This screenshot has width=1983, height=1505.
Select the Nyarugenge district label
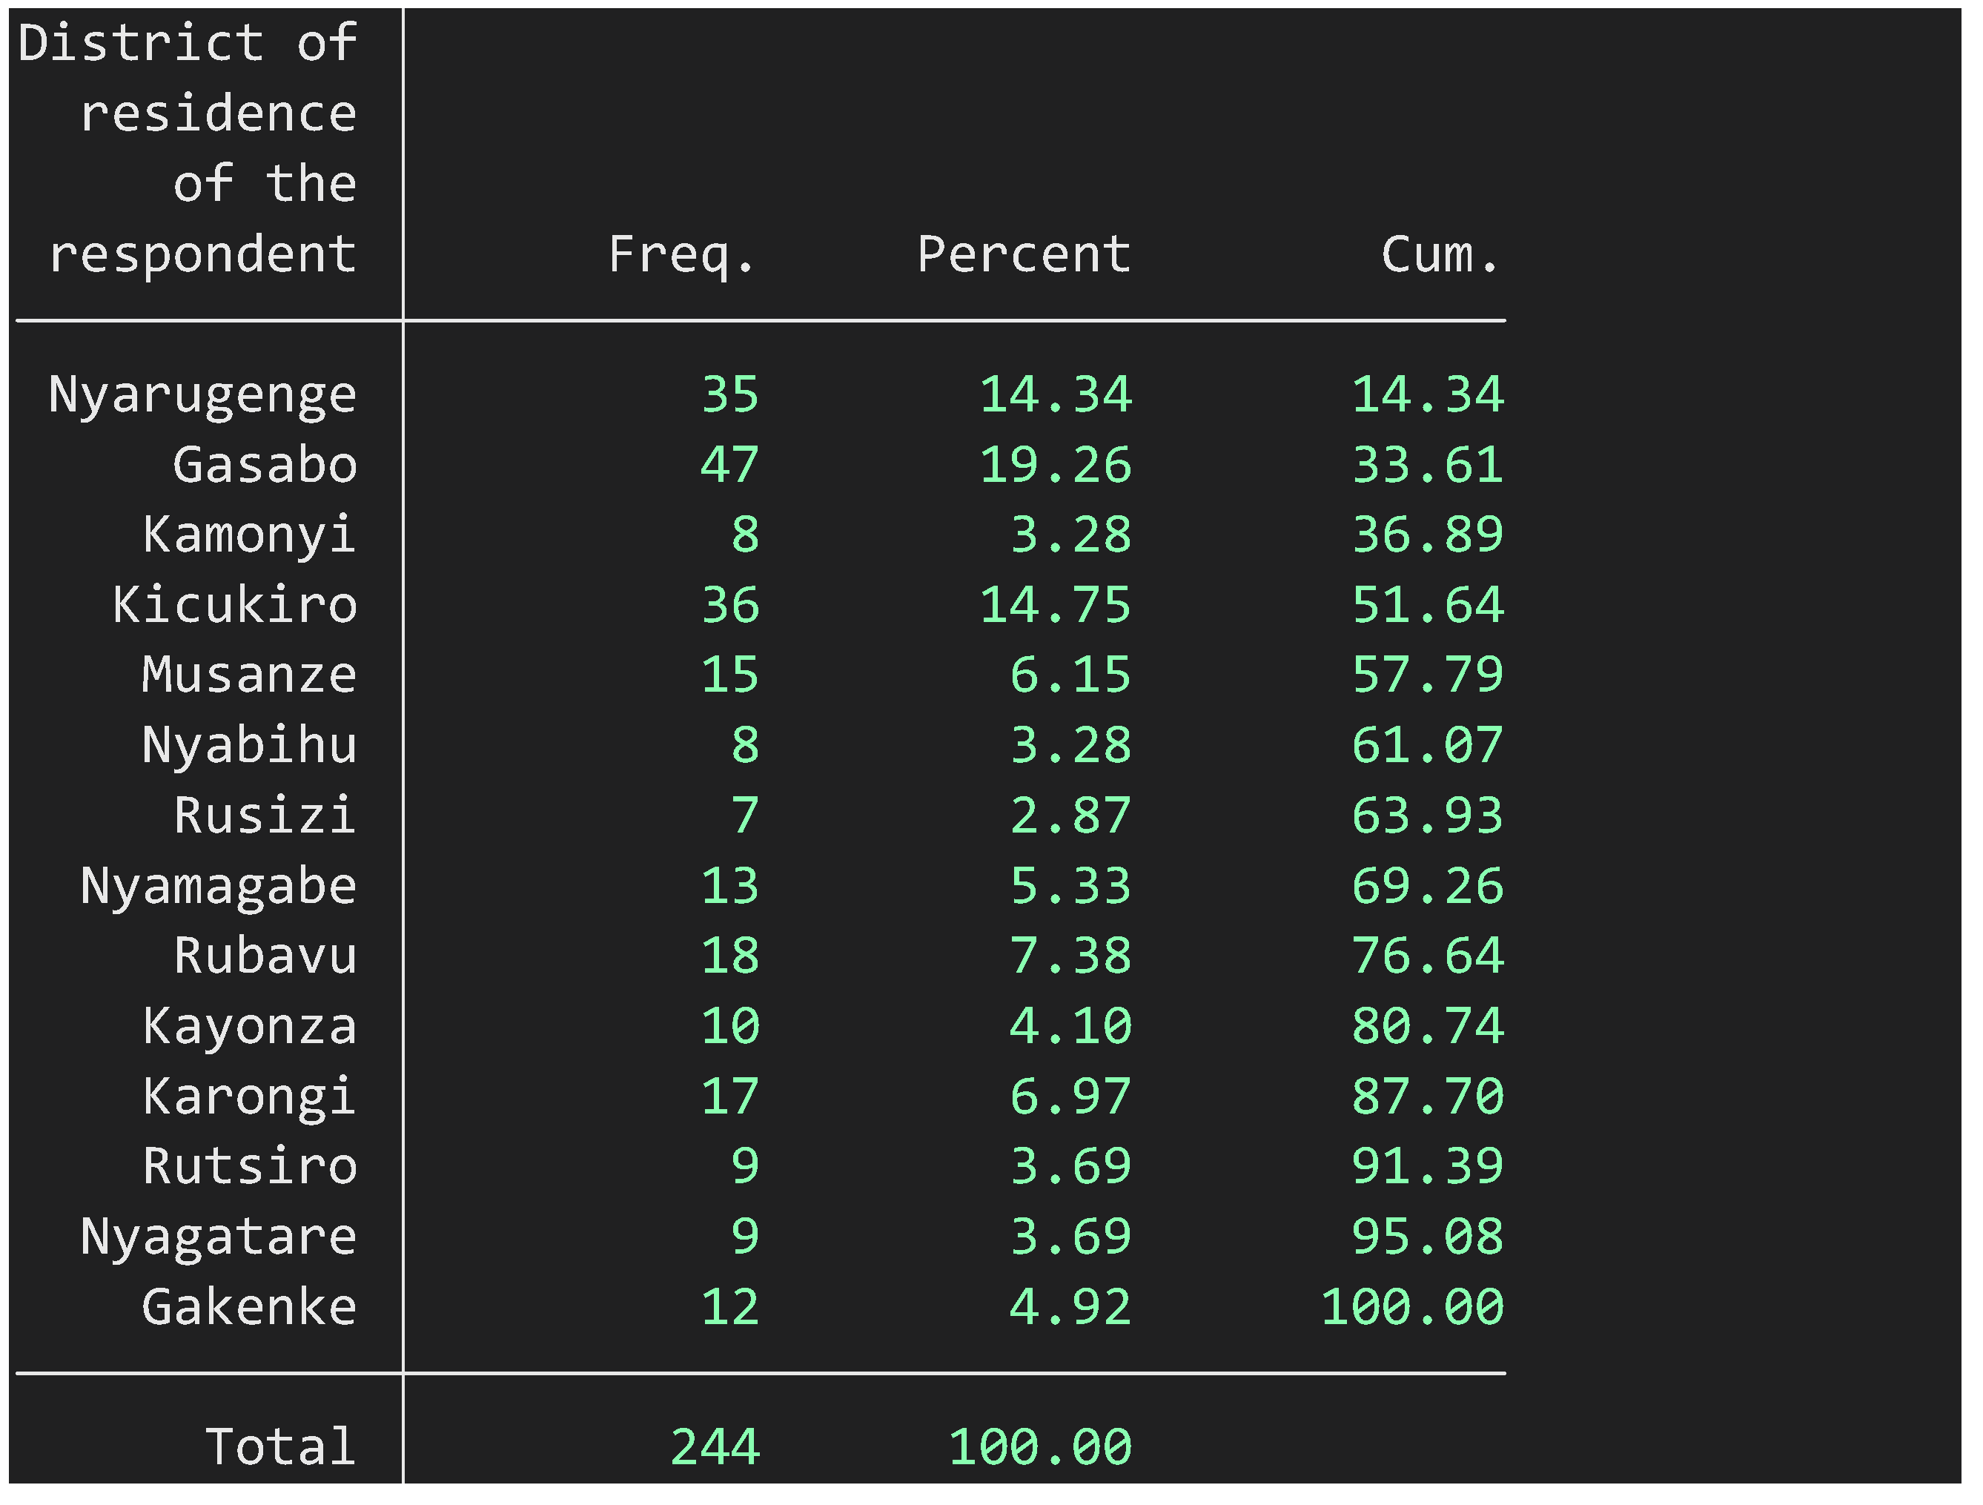click(x=202, y=395)
